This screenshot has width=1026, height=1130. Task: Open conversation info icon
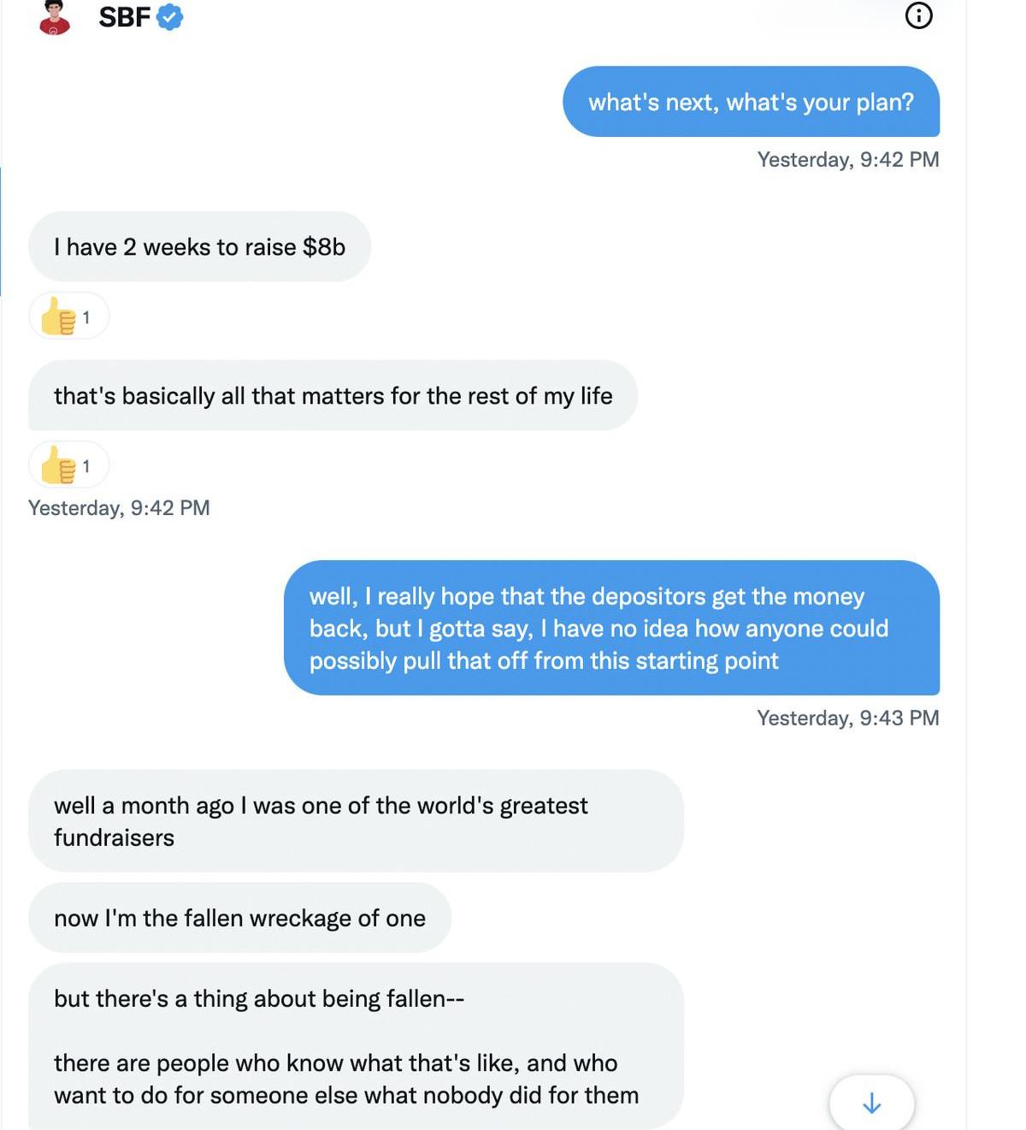[x=918, y=15]
